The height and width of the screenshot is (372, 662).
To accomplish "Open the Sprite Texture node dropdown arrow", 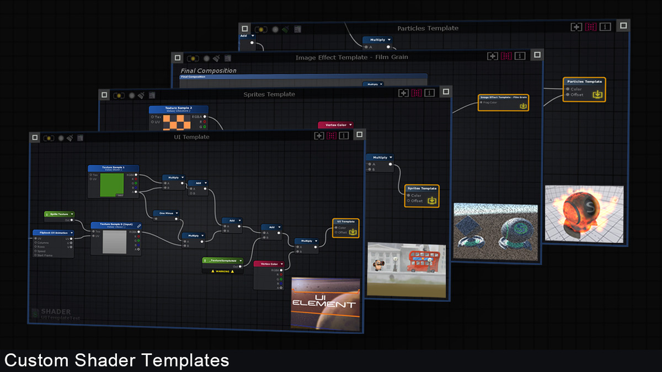I will coord(72,213).
